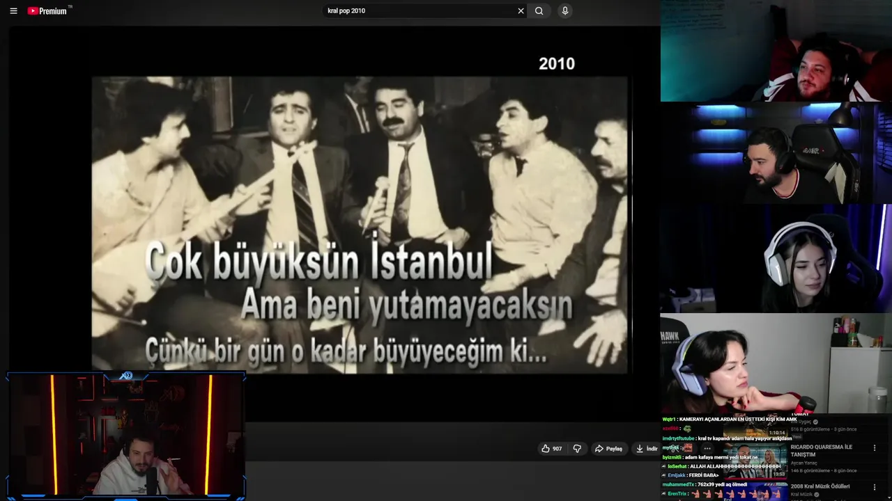The height and width of the screenshot is (501, 892).
Task: Clear the 'kral pop 2010' search text
Action: coord(521,11)
